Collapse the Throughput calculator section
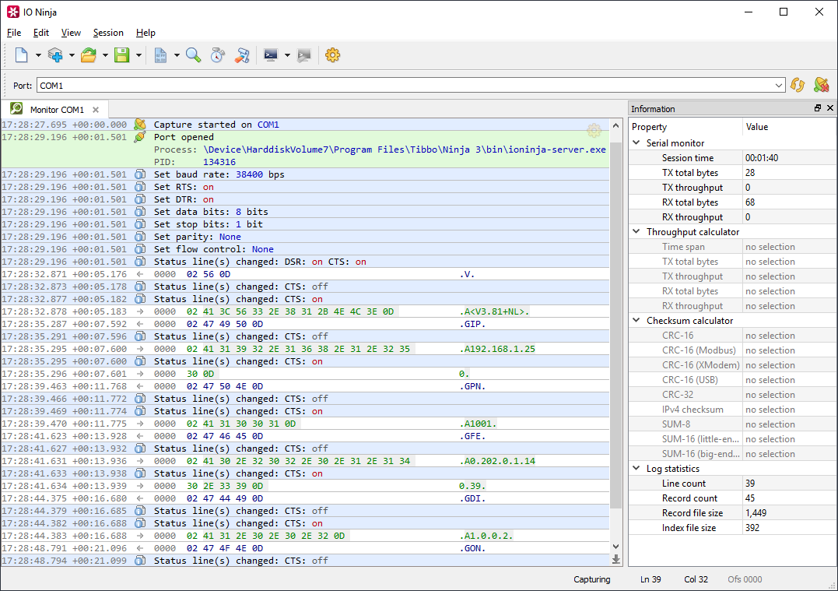This screenshot has width=838, height=591. point(636,231)
